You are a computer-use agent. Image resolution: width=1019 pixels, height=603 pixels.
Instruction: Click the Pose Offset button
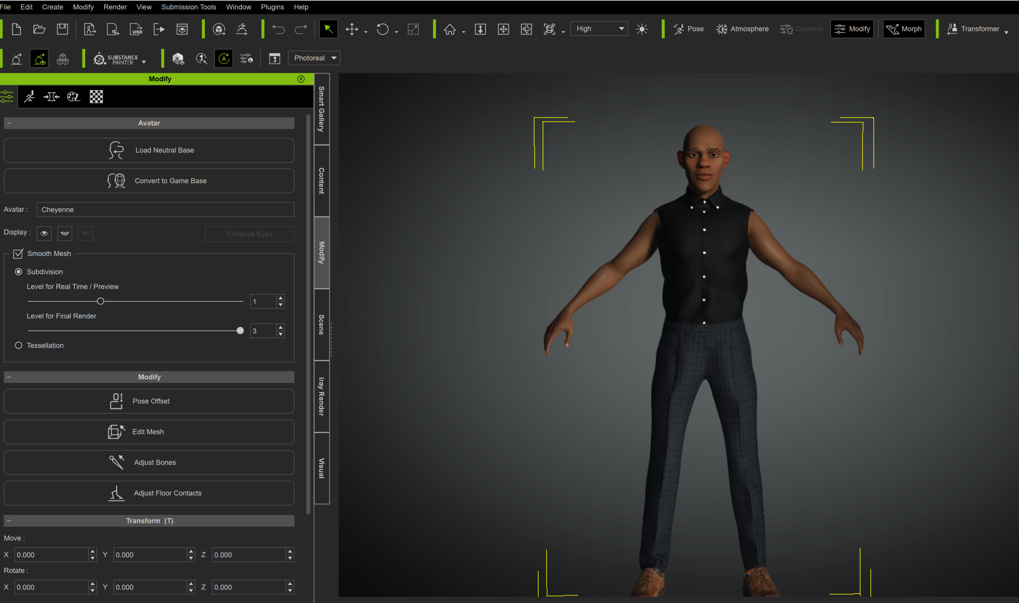point(149,401)
